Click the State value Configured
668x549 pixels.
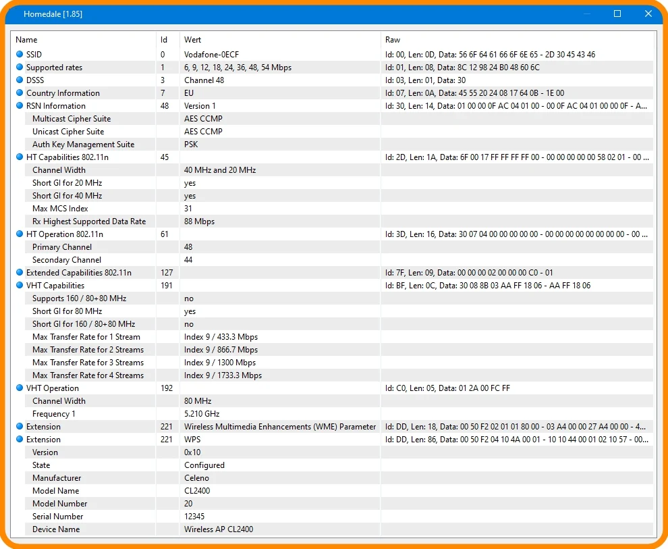point(204,465)
